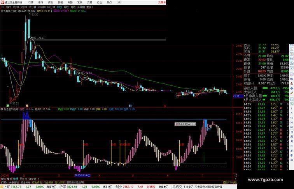Expand the 更多 periods dropdown
Image resolution: width=294 pixels, height=189 pixels.
pyautogui.click(x=89, y=7)
